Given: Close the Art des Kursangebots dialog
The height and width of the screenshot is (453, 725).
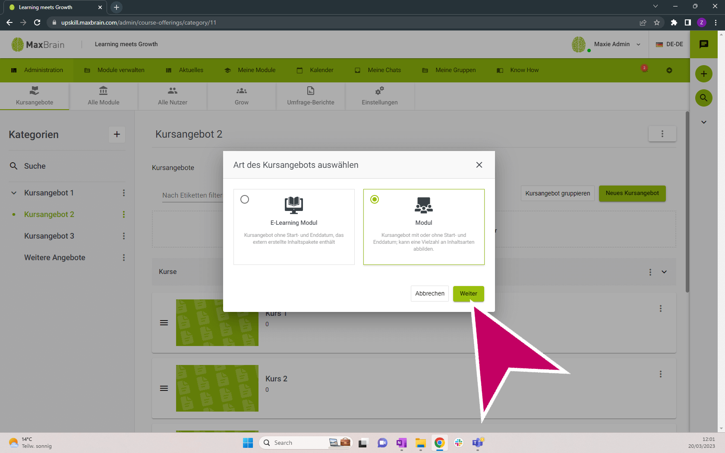Looking at the screenshot, I should [479, 165].
